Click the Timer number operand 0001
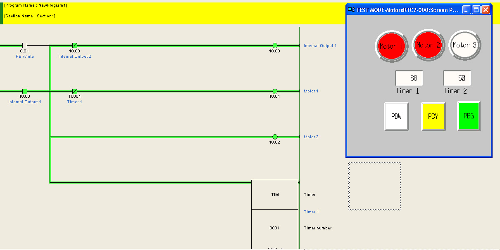The width and height of the screenshot is (500, 250). click(x=275, y=228)
